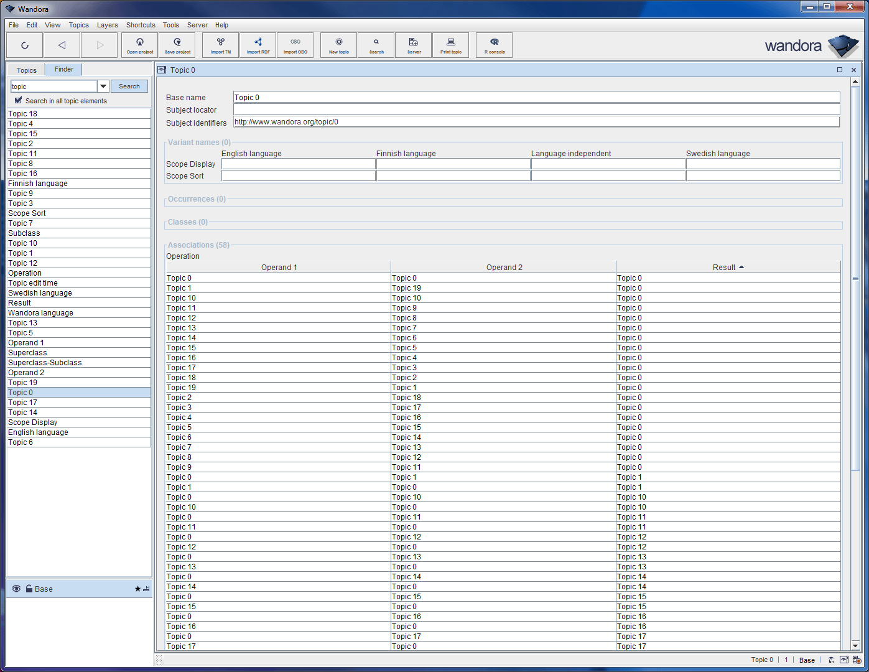Open a project with Open project

click(x=139, y=44)
